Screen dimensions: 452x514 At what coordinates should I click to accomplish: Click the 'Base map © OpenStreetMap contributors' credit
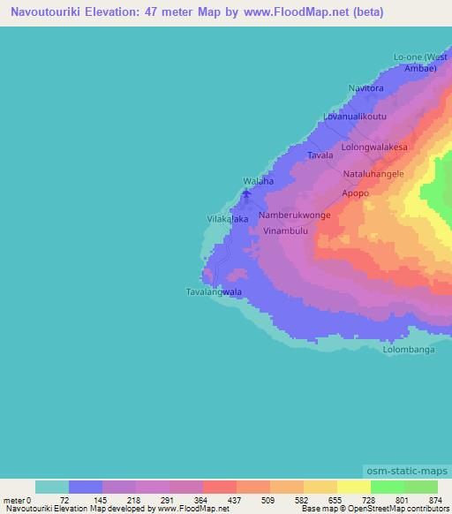[375, 509]
